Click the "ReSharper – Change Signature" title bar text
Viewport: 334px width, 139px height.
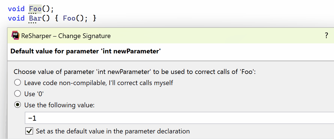click(66, 36)
